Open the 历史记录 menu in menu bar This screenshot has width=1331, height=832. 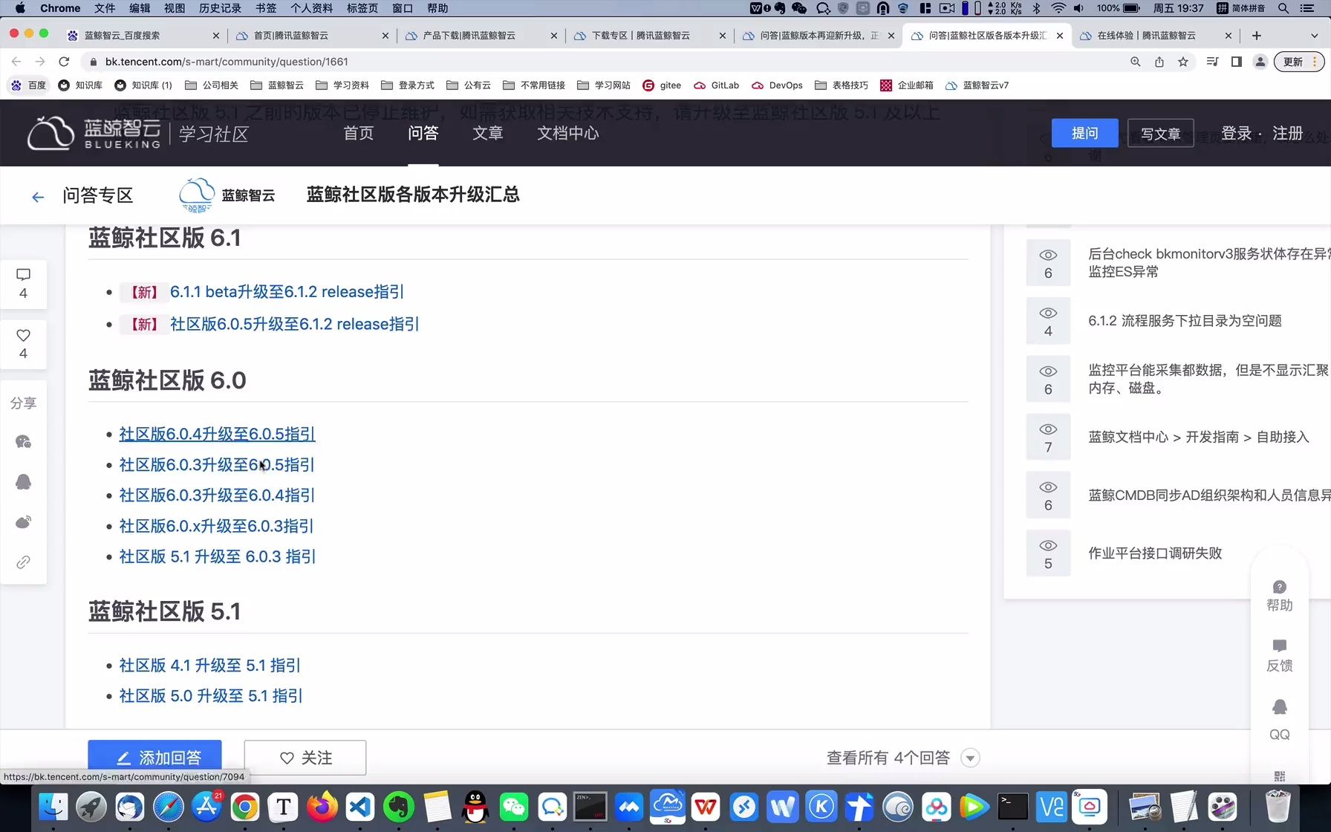pyautogui.click(x=220, y=8)
